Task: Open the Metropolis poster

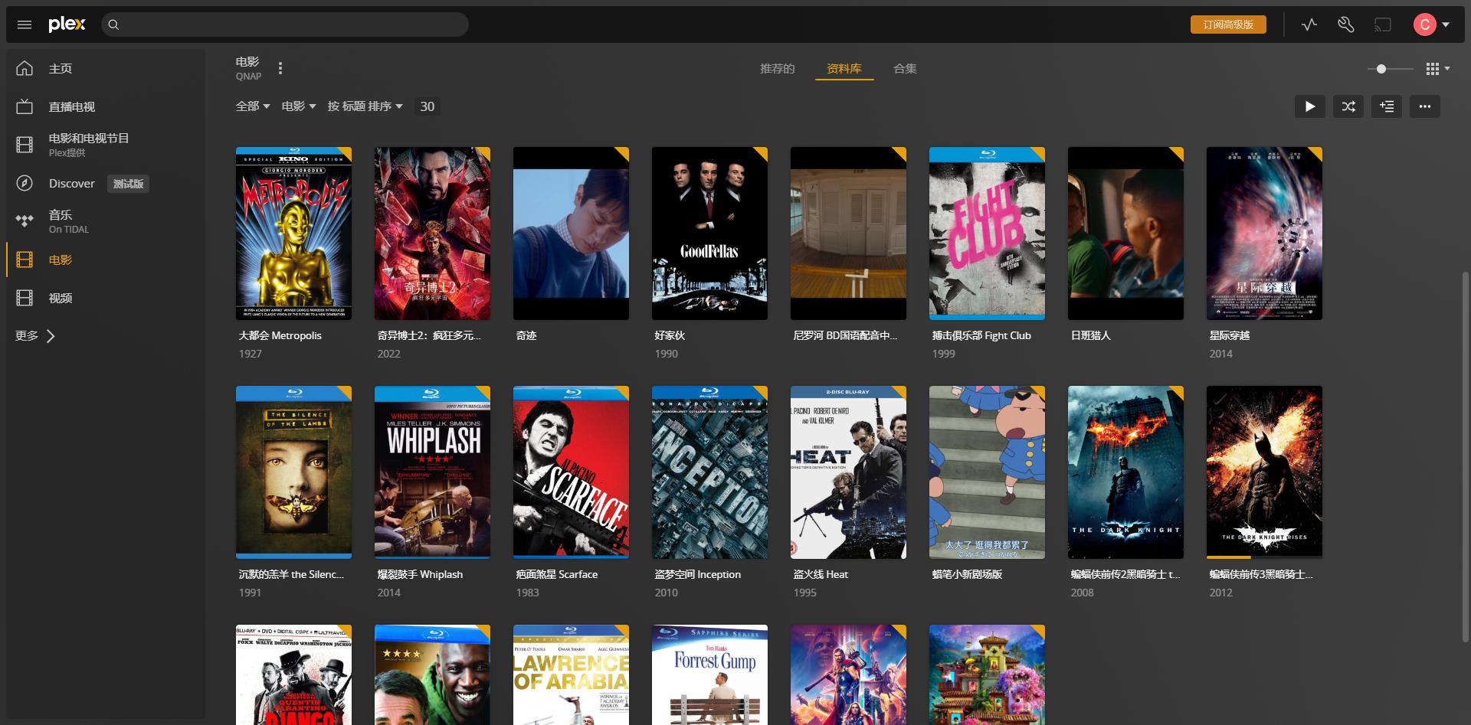Action: pyautogui.click(x=293, y=234)
